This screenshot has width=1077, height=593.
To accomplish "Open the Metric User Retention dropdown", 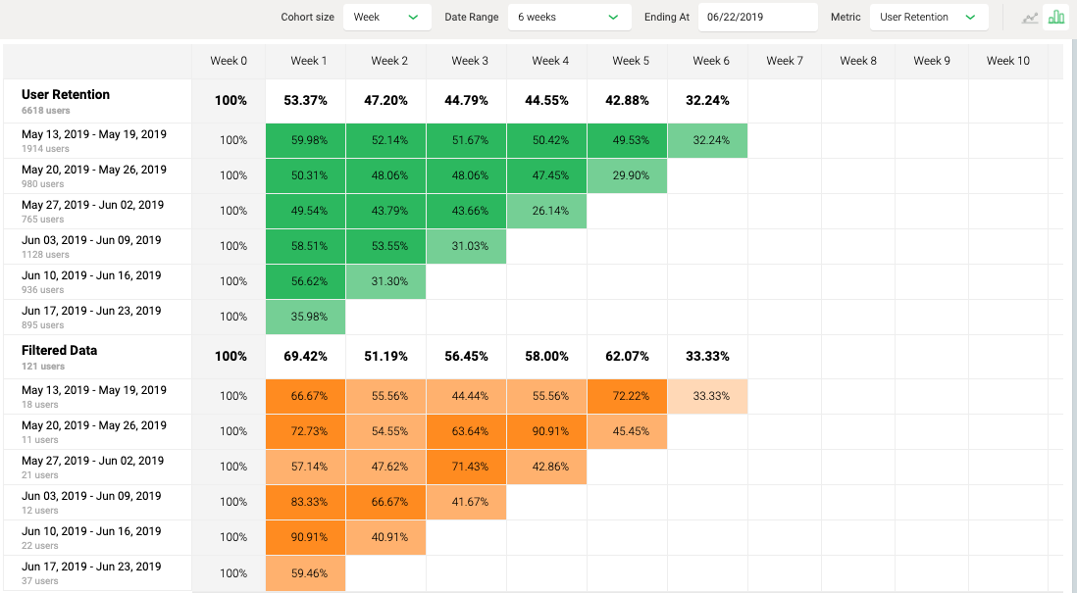I will tap(928, 18).
